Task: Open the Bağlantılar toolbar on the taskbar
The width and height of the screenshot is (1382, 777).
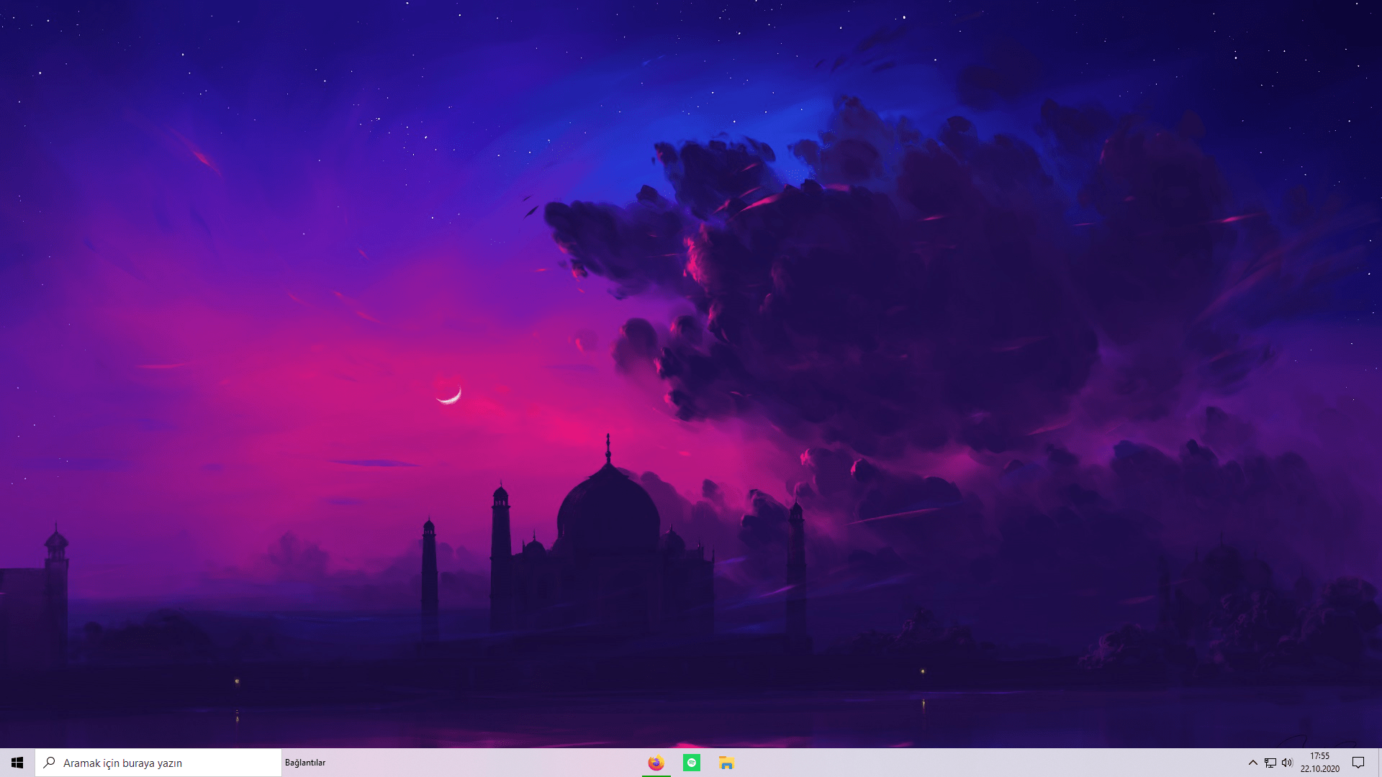Action: [x=305, y=763]
